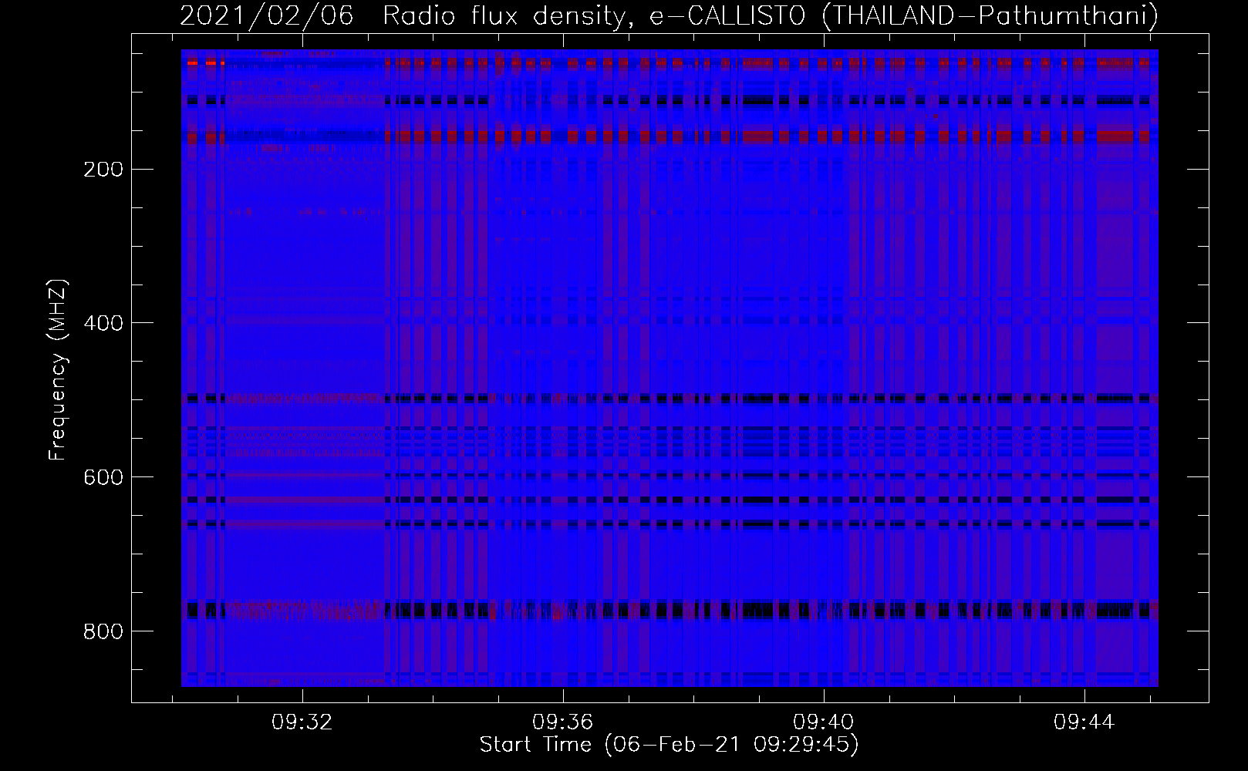Click the "Start Time (06-Feb-21 09:29:45)" label
The image size is (1248, 771).
coord(669,745)
